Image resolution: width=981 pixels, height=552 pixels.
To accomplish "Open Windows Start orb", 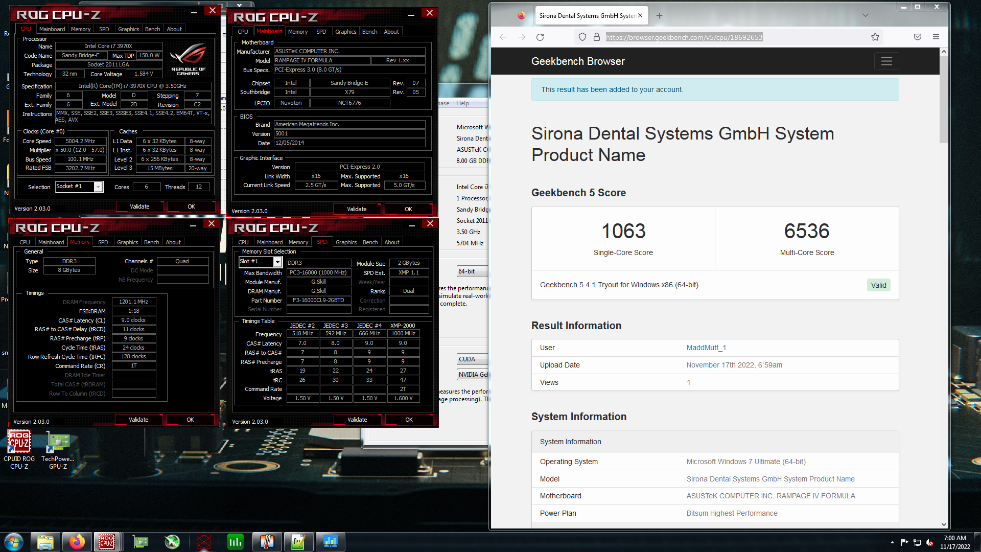I will click(x=14, y=542).
